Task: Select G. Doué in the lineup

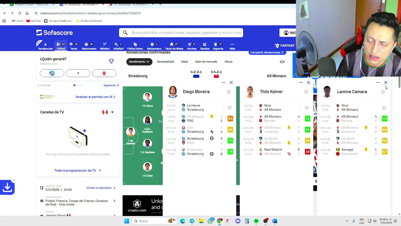Action: click(147, 170)
